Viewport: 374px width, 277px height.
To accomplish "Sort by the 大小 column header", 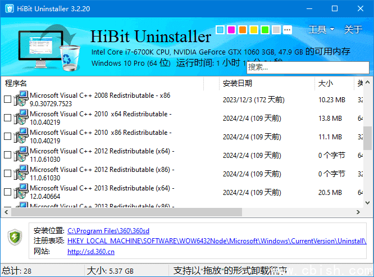I will 326,84.
